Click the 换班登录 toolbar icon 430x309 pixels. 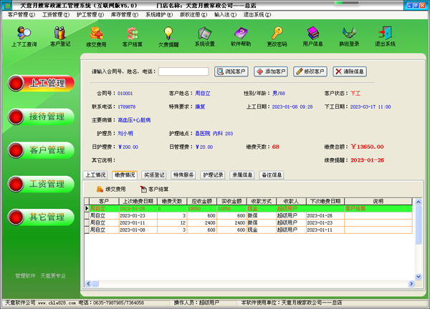click(x=349, y=36)
